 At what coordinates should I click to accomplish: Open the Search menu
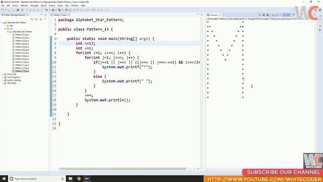coord(43,6)
